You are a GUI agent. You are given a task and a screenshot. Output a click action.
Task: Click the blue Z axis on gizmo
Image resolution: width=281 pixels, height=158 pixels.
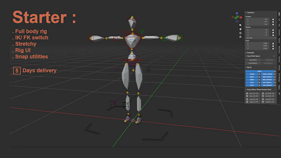237,13
